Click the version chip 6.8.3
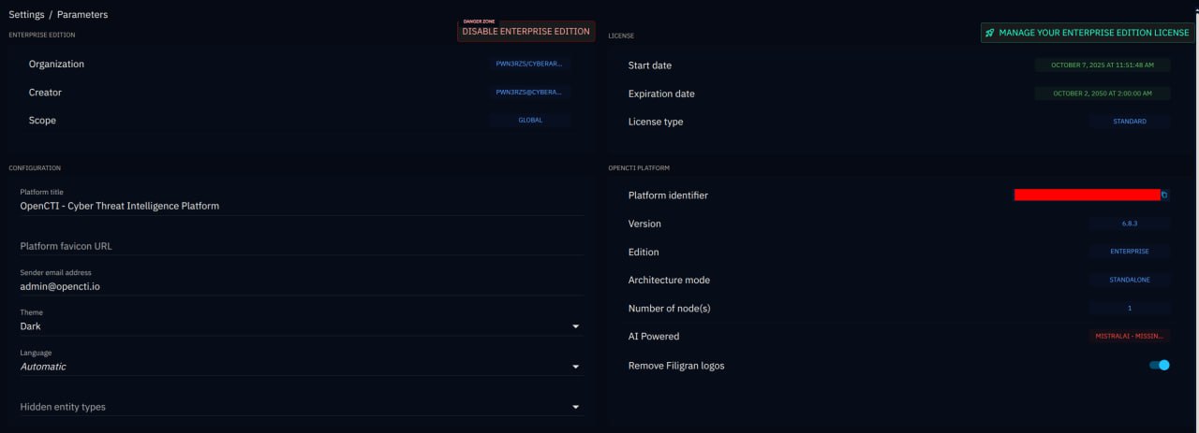This screenshot has width=1199, height=433. point(1129,224)
